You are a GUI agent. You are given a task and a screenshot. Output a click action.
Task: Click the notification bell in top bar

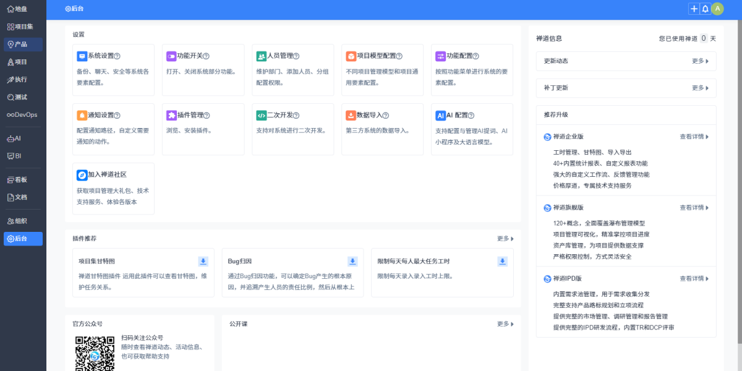pos(705,9)
